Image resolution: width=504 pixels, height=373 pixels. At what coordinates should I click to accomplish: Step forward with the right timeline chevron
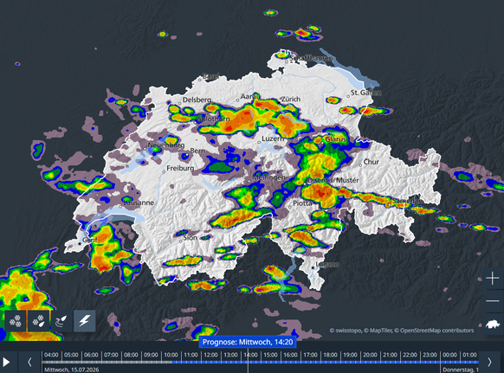pos(490,362)
